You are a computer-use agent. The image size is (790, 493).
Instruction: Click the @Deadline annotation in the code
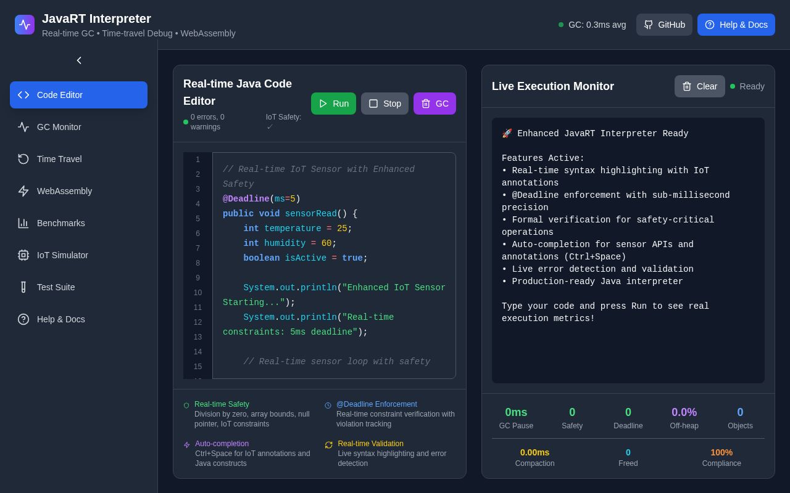tap(246, 199)
